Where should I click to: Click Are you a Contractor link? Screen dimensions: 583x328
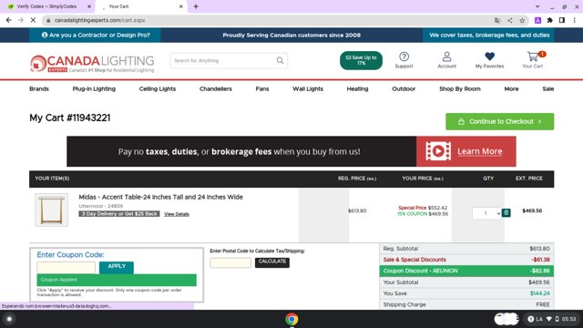[x=96, y=36]
